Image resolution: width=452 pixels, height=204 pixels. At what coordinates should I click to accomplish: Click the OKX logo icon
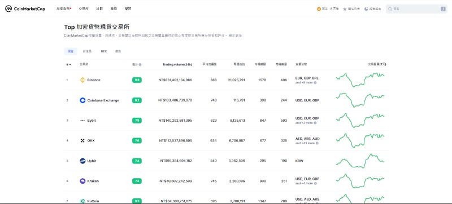click(82, 141)
